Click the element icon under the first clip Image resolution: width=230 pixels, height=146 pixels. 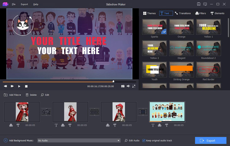(x=18, y=125)
